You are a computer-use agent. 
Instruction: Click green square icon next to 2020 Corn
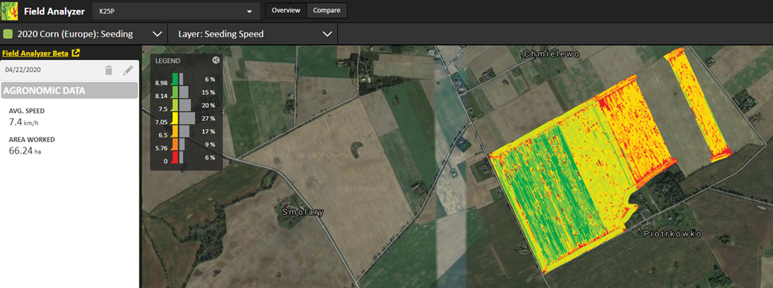pos(8,34)
